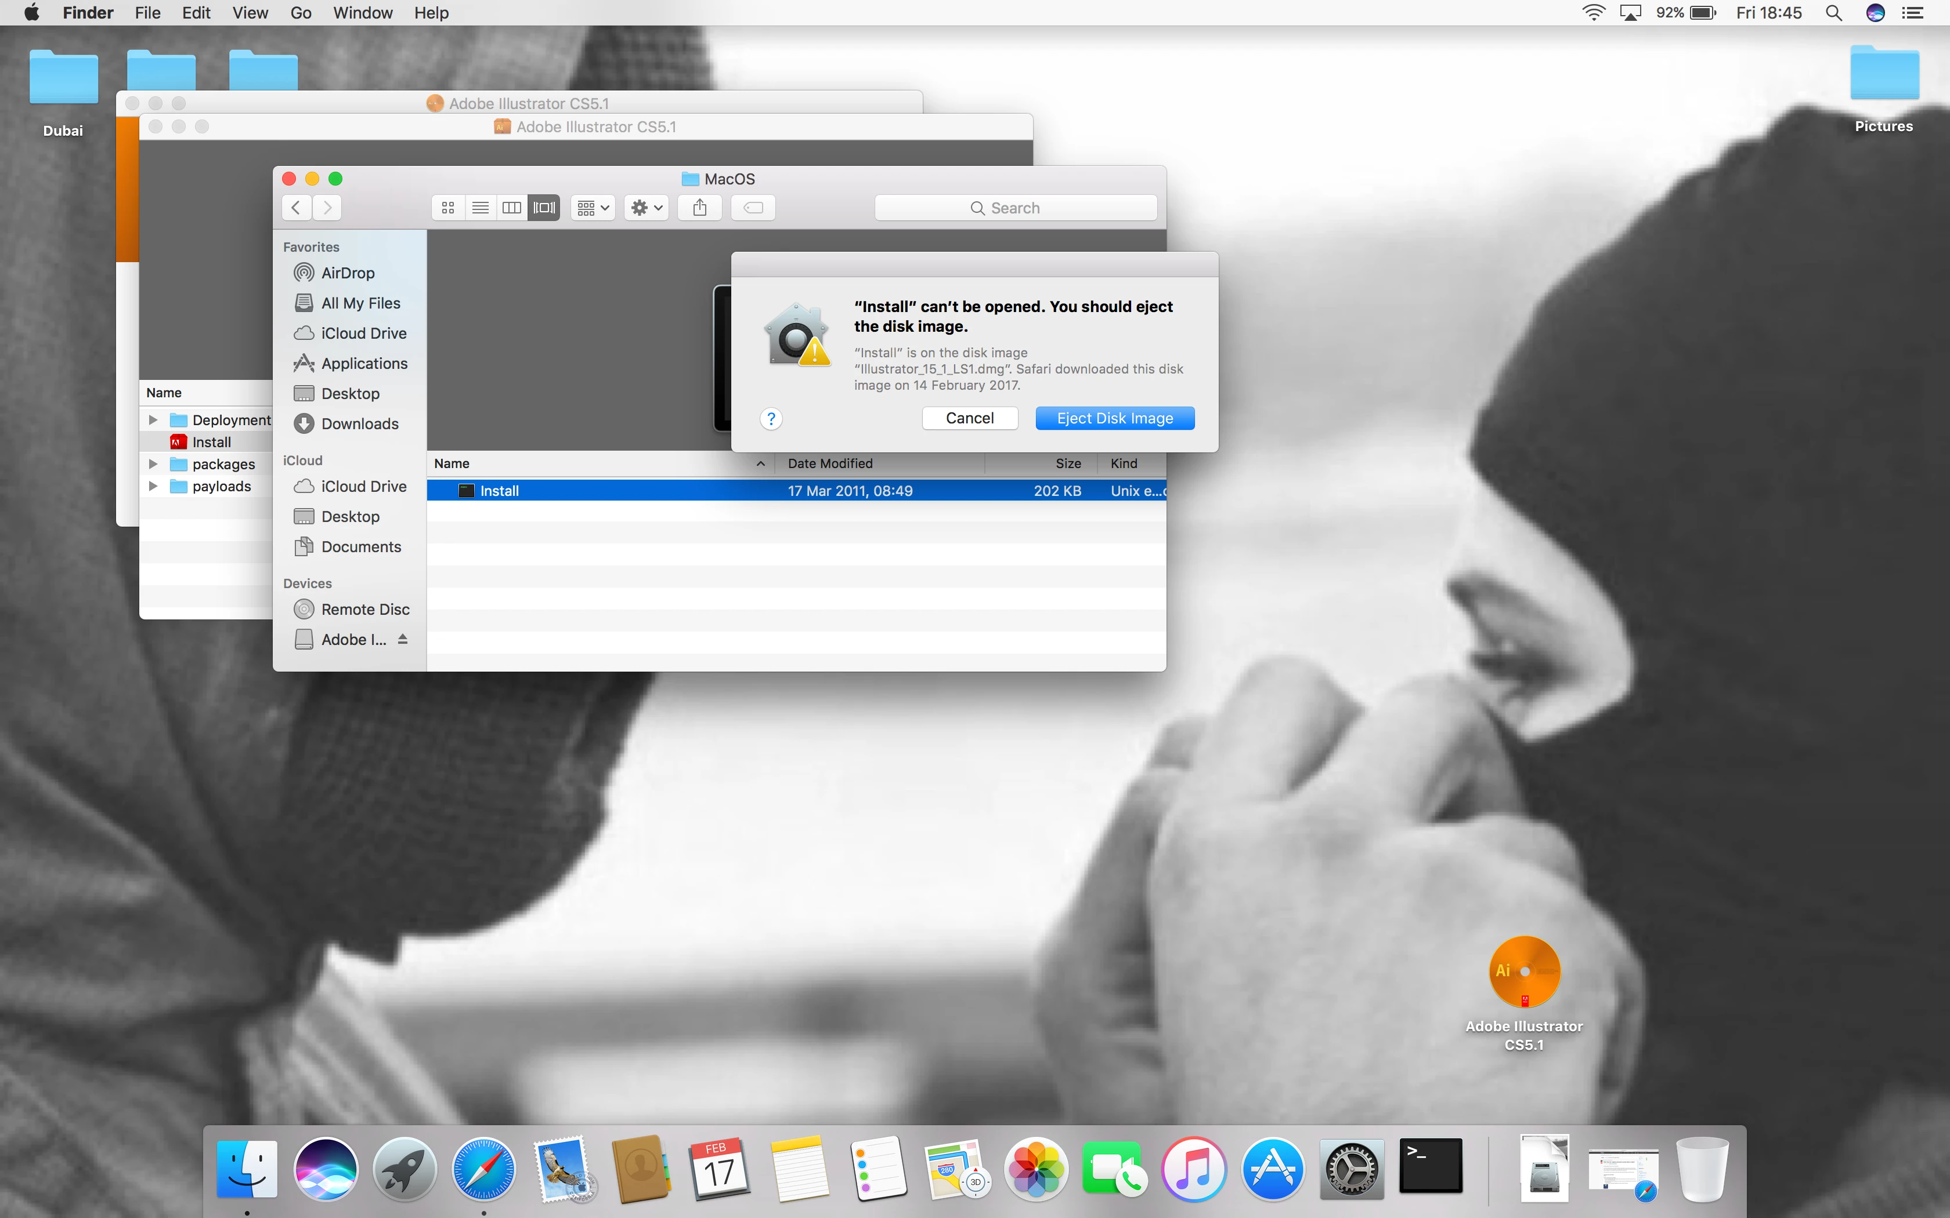
Task: Expand the payloads folder
Action: pos(153,486)
